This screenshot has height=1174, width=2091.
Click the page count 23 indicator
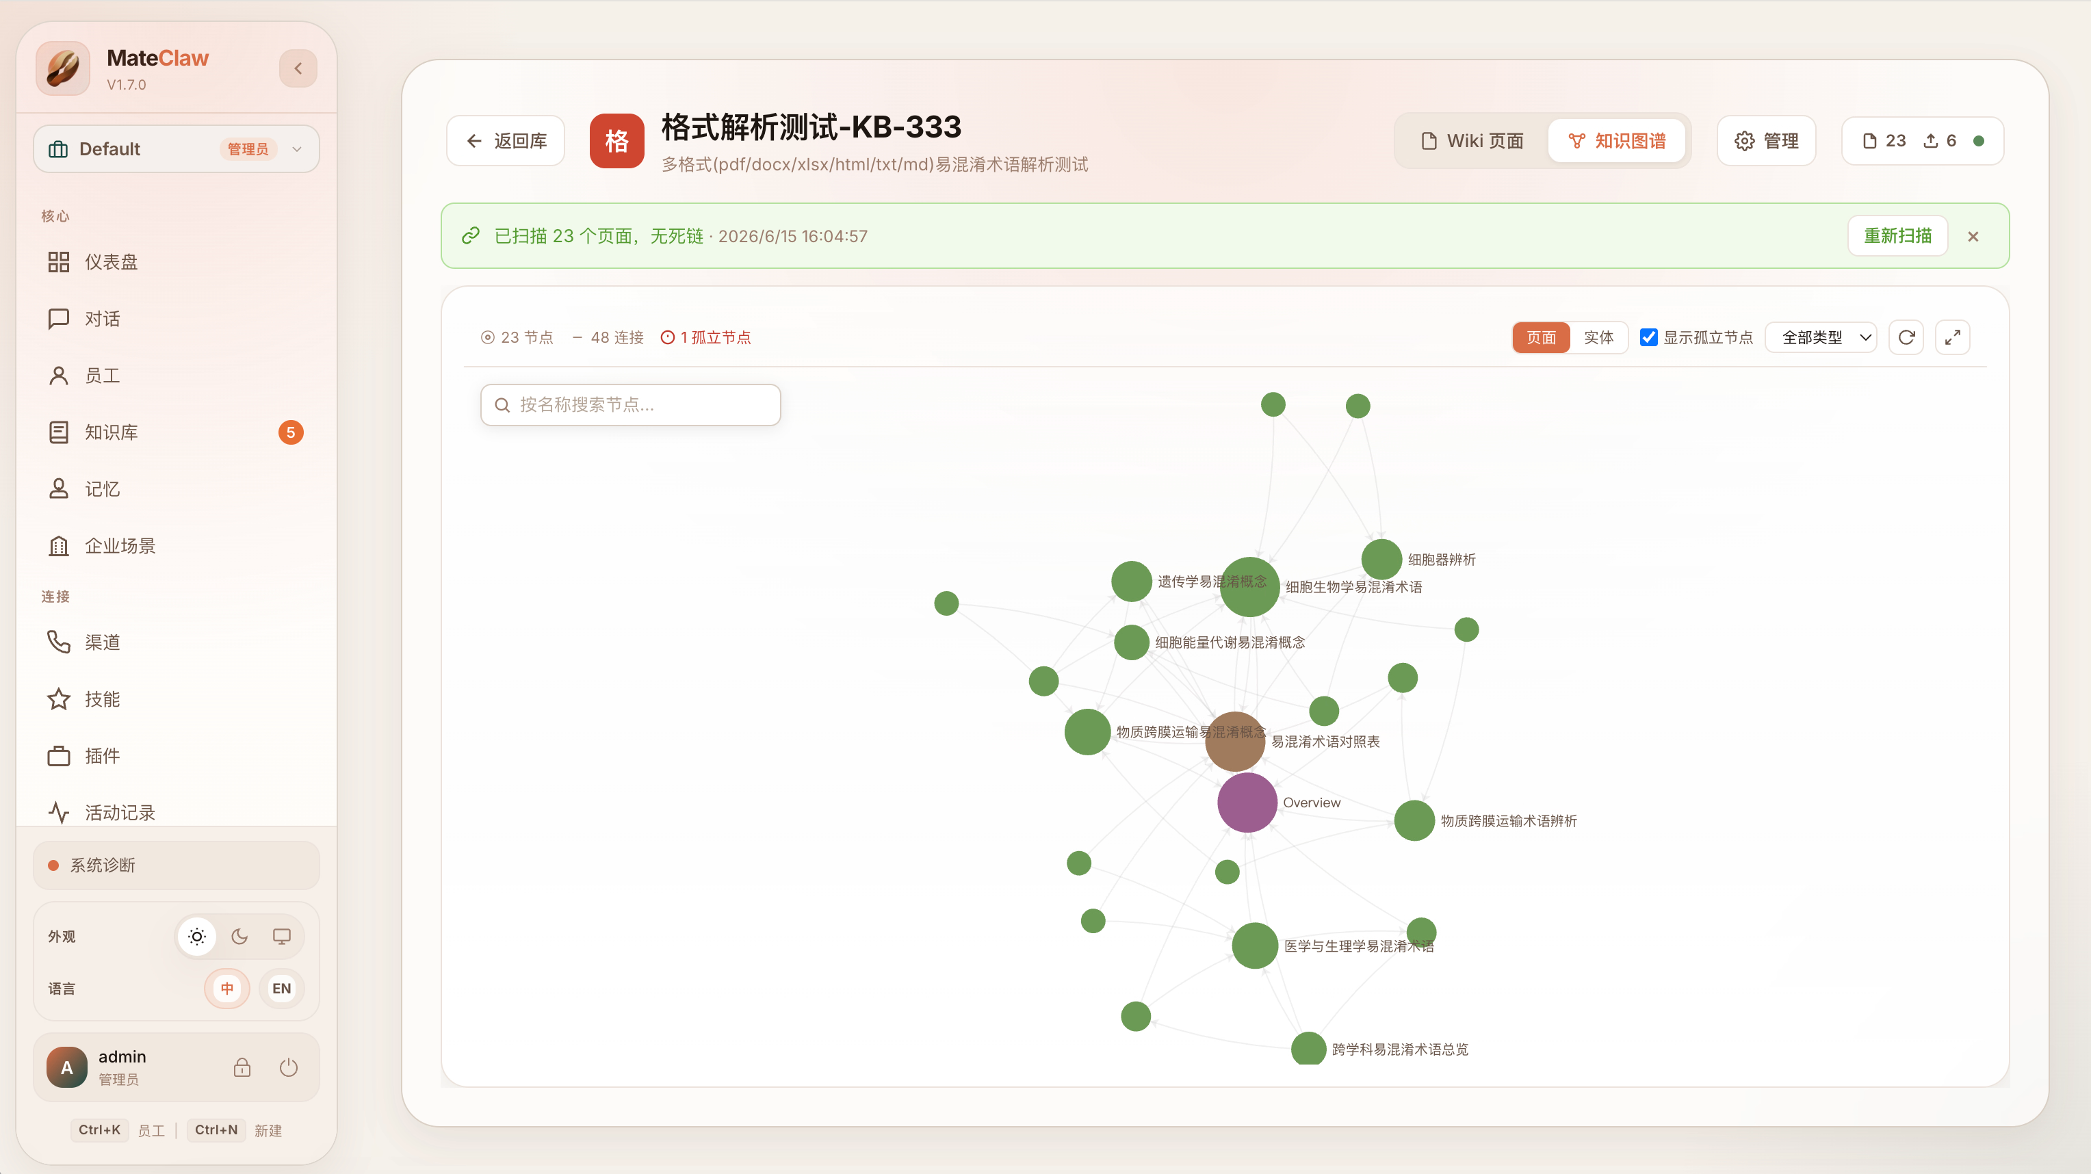(x=1884, y=140)
